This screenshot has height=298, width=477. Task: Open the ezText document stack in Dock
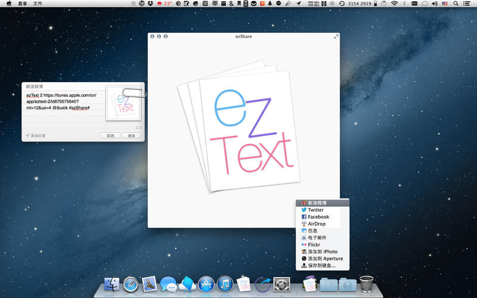click(310, 284)
